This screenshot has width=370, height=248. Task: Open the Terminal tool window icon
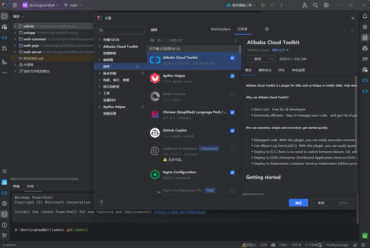[x=4, y=214]
